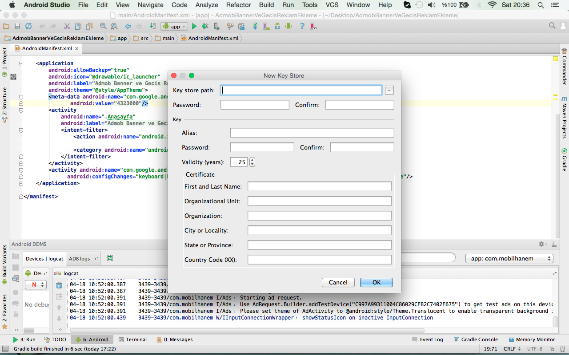
Task: Click the green restart arrows icon in DDMS
Action: point(110,258)
